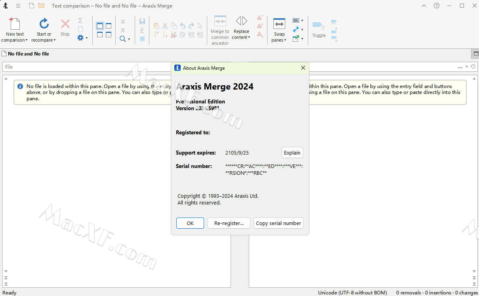Click the ... browse button of right File field

(x=460, y=67)
